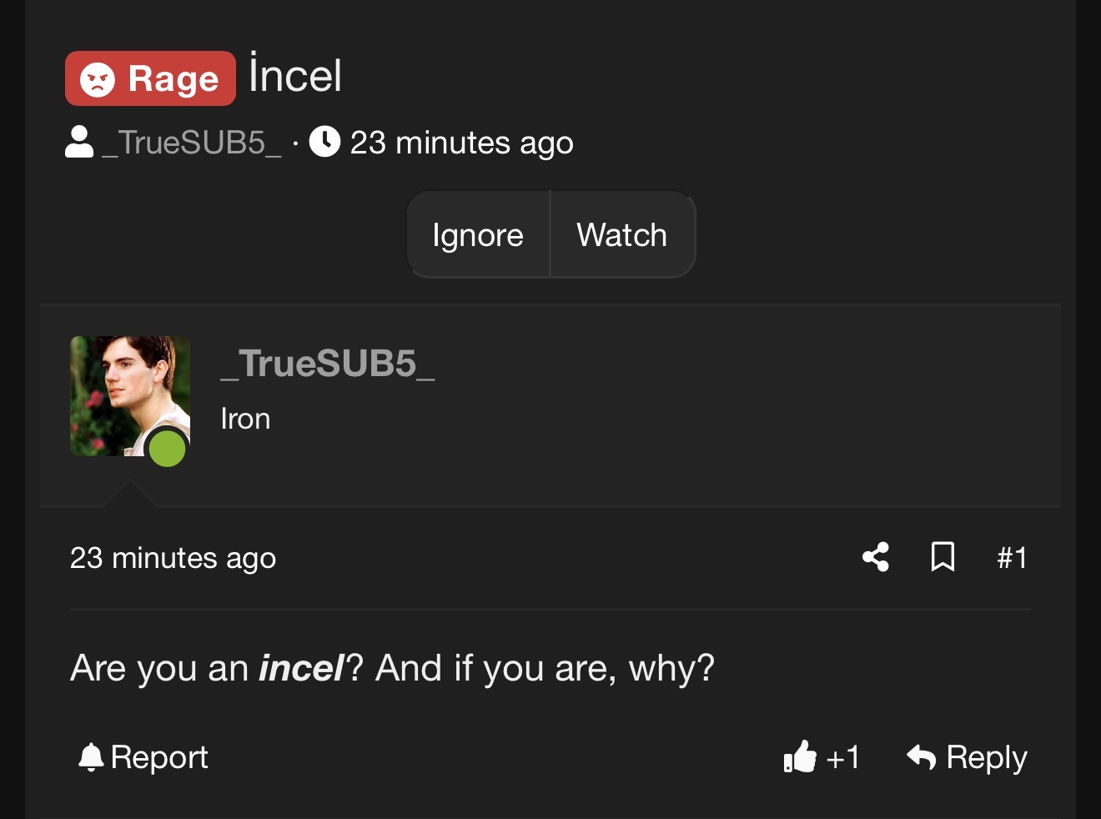View the +1 reactions count

(x=843, y=757)
